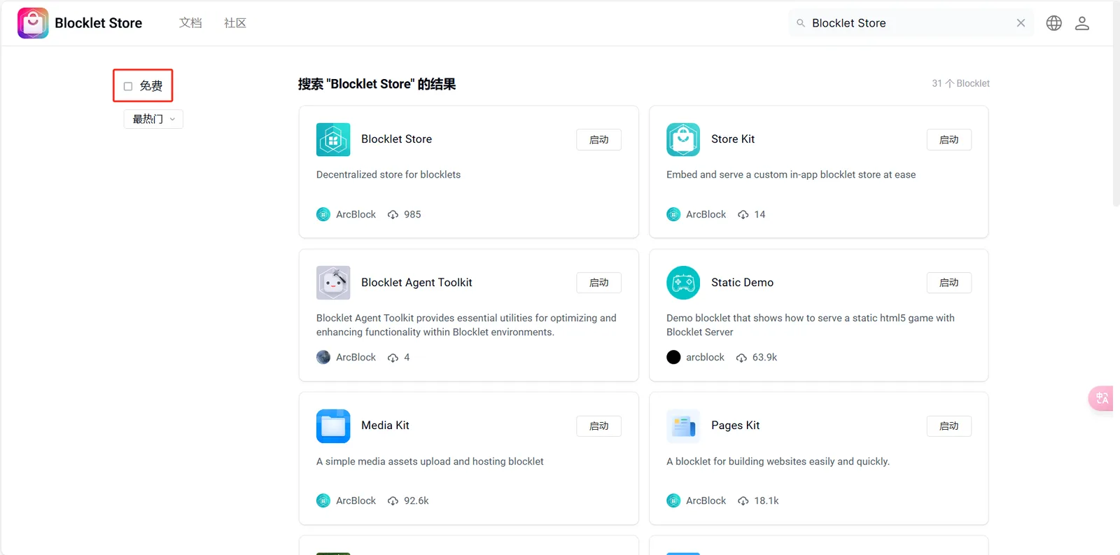Click ArcBlock author name on Pages Kit

[706, 500]
